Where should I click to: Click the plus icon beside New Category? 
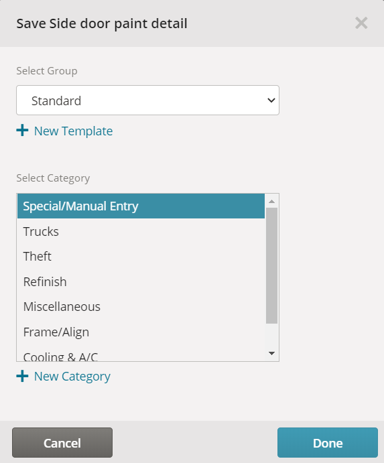[x=22, y=376]
